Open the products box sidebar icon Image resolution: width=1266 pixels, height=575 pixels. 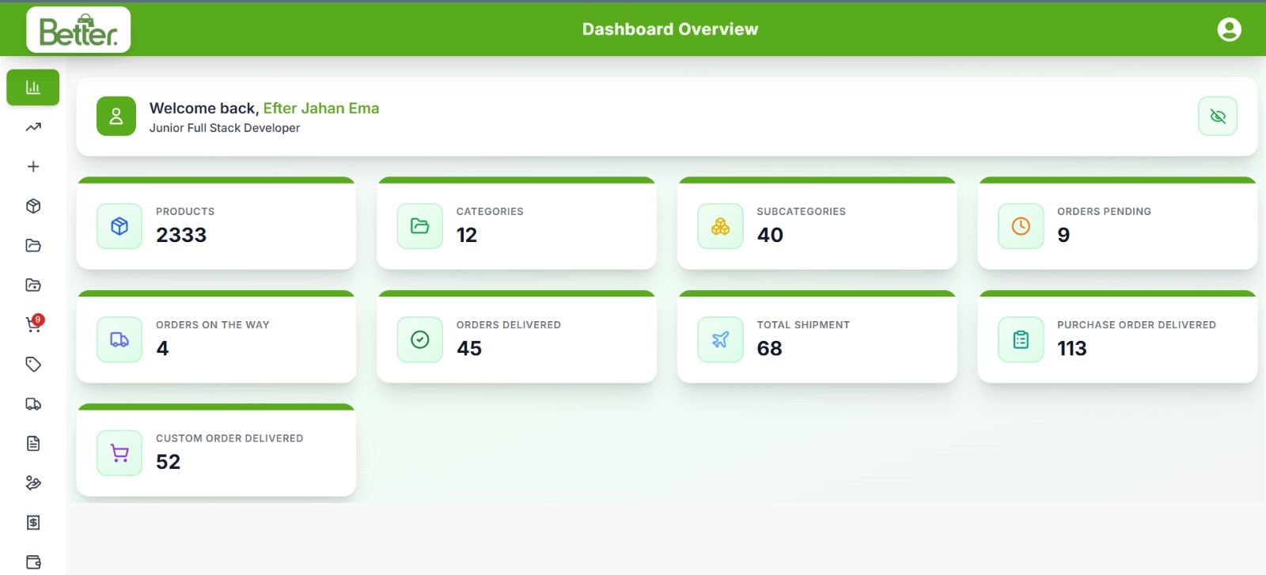point(33,206)
